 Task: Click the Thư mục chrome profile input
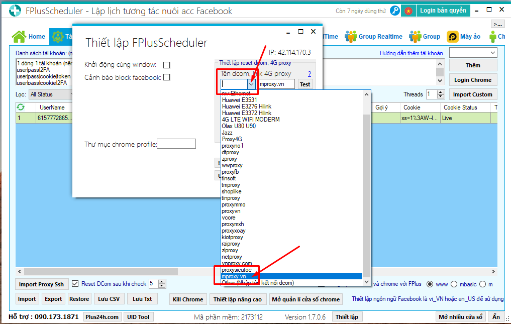coord(176,144)
